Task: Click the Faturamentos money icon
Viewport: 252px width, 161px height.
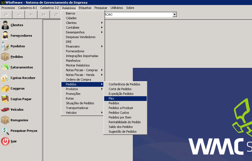Action: tap(5, 67)
